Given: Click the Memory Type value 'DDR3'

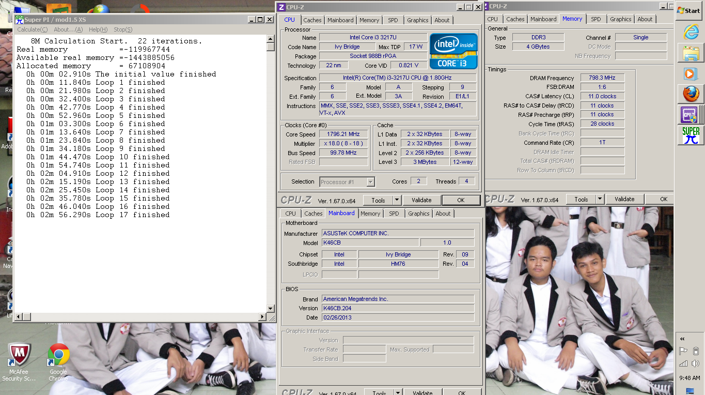Looking at the screenshot, I should 538,37.
